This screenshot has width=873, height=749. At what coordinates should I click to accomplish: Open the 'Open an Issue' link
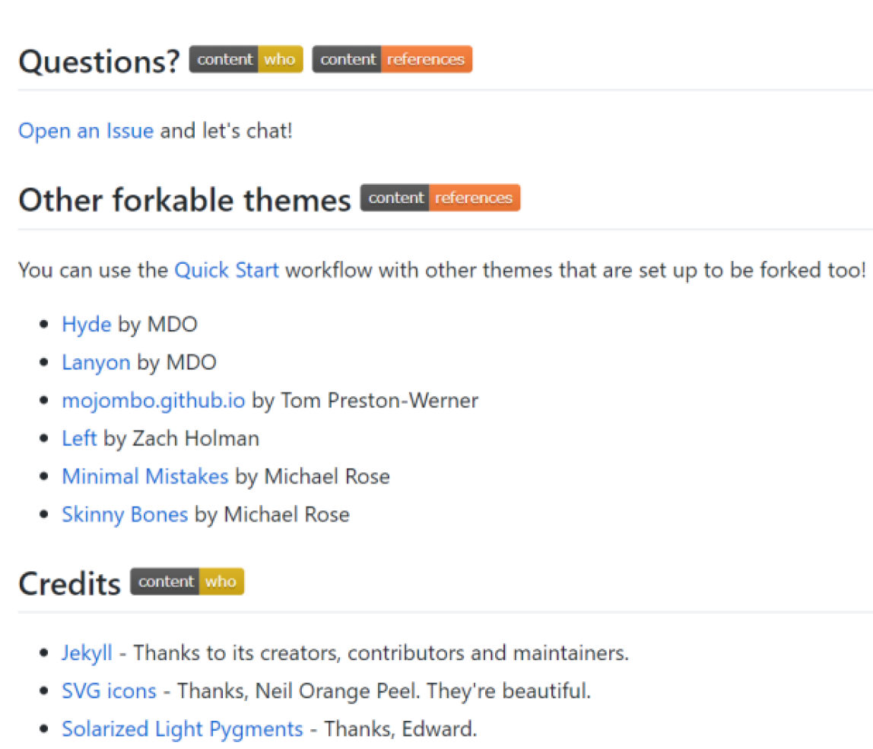86,131
